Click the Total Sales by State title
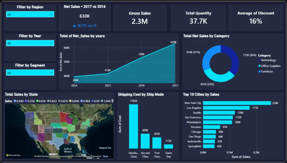 21,94
